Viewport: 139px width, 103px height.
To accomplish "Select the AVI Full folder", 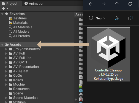I will click(17, 53).
